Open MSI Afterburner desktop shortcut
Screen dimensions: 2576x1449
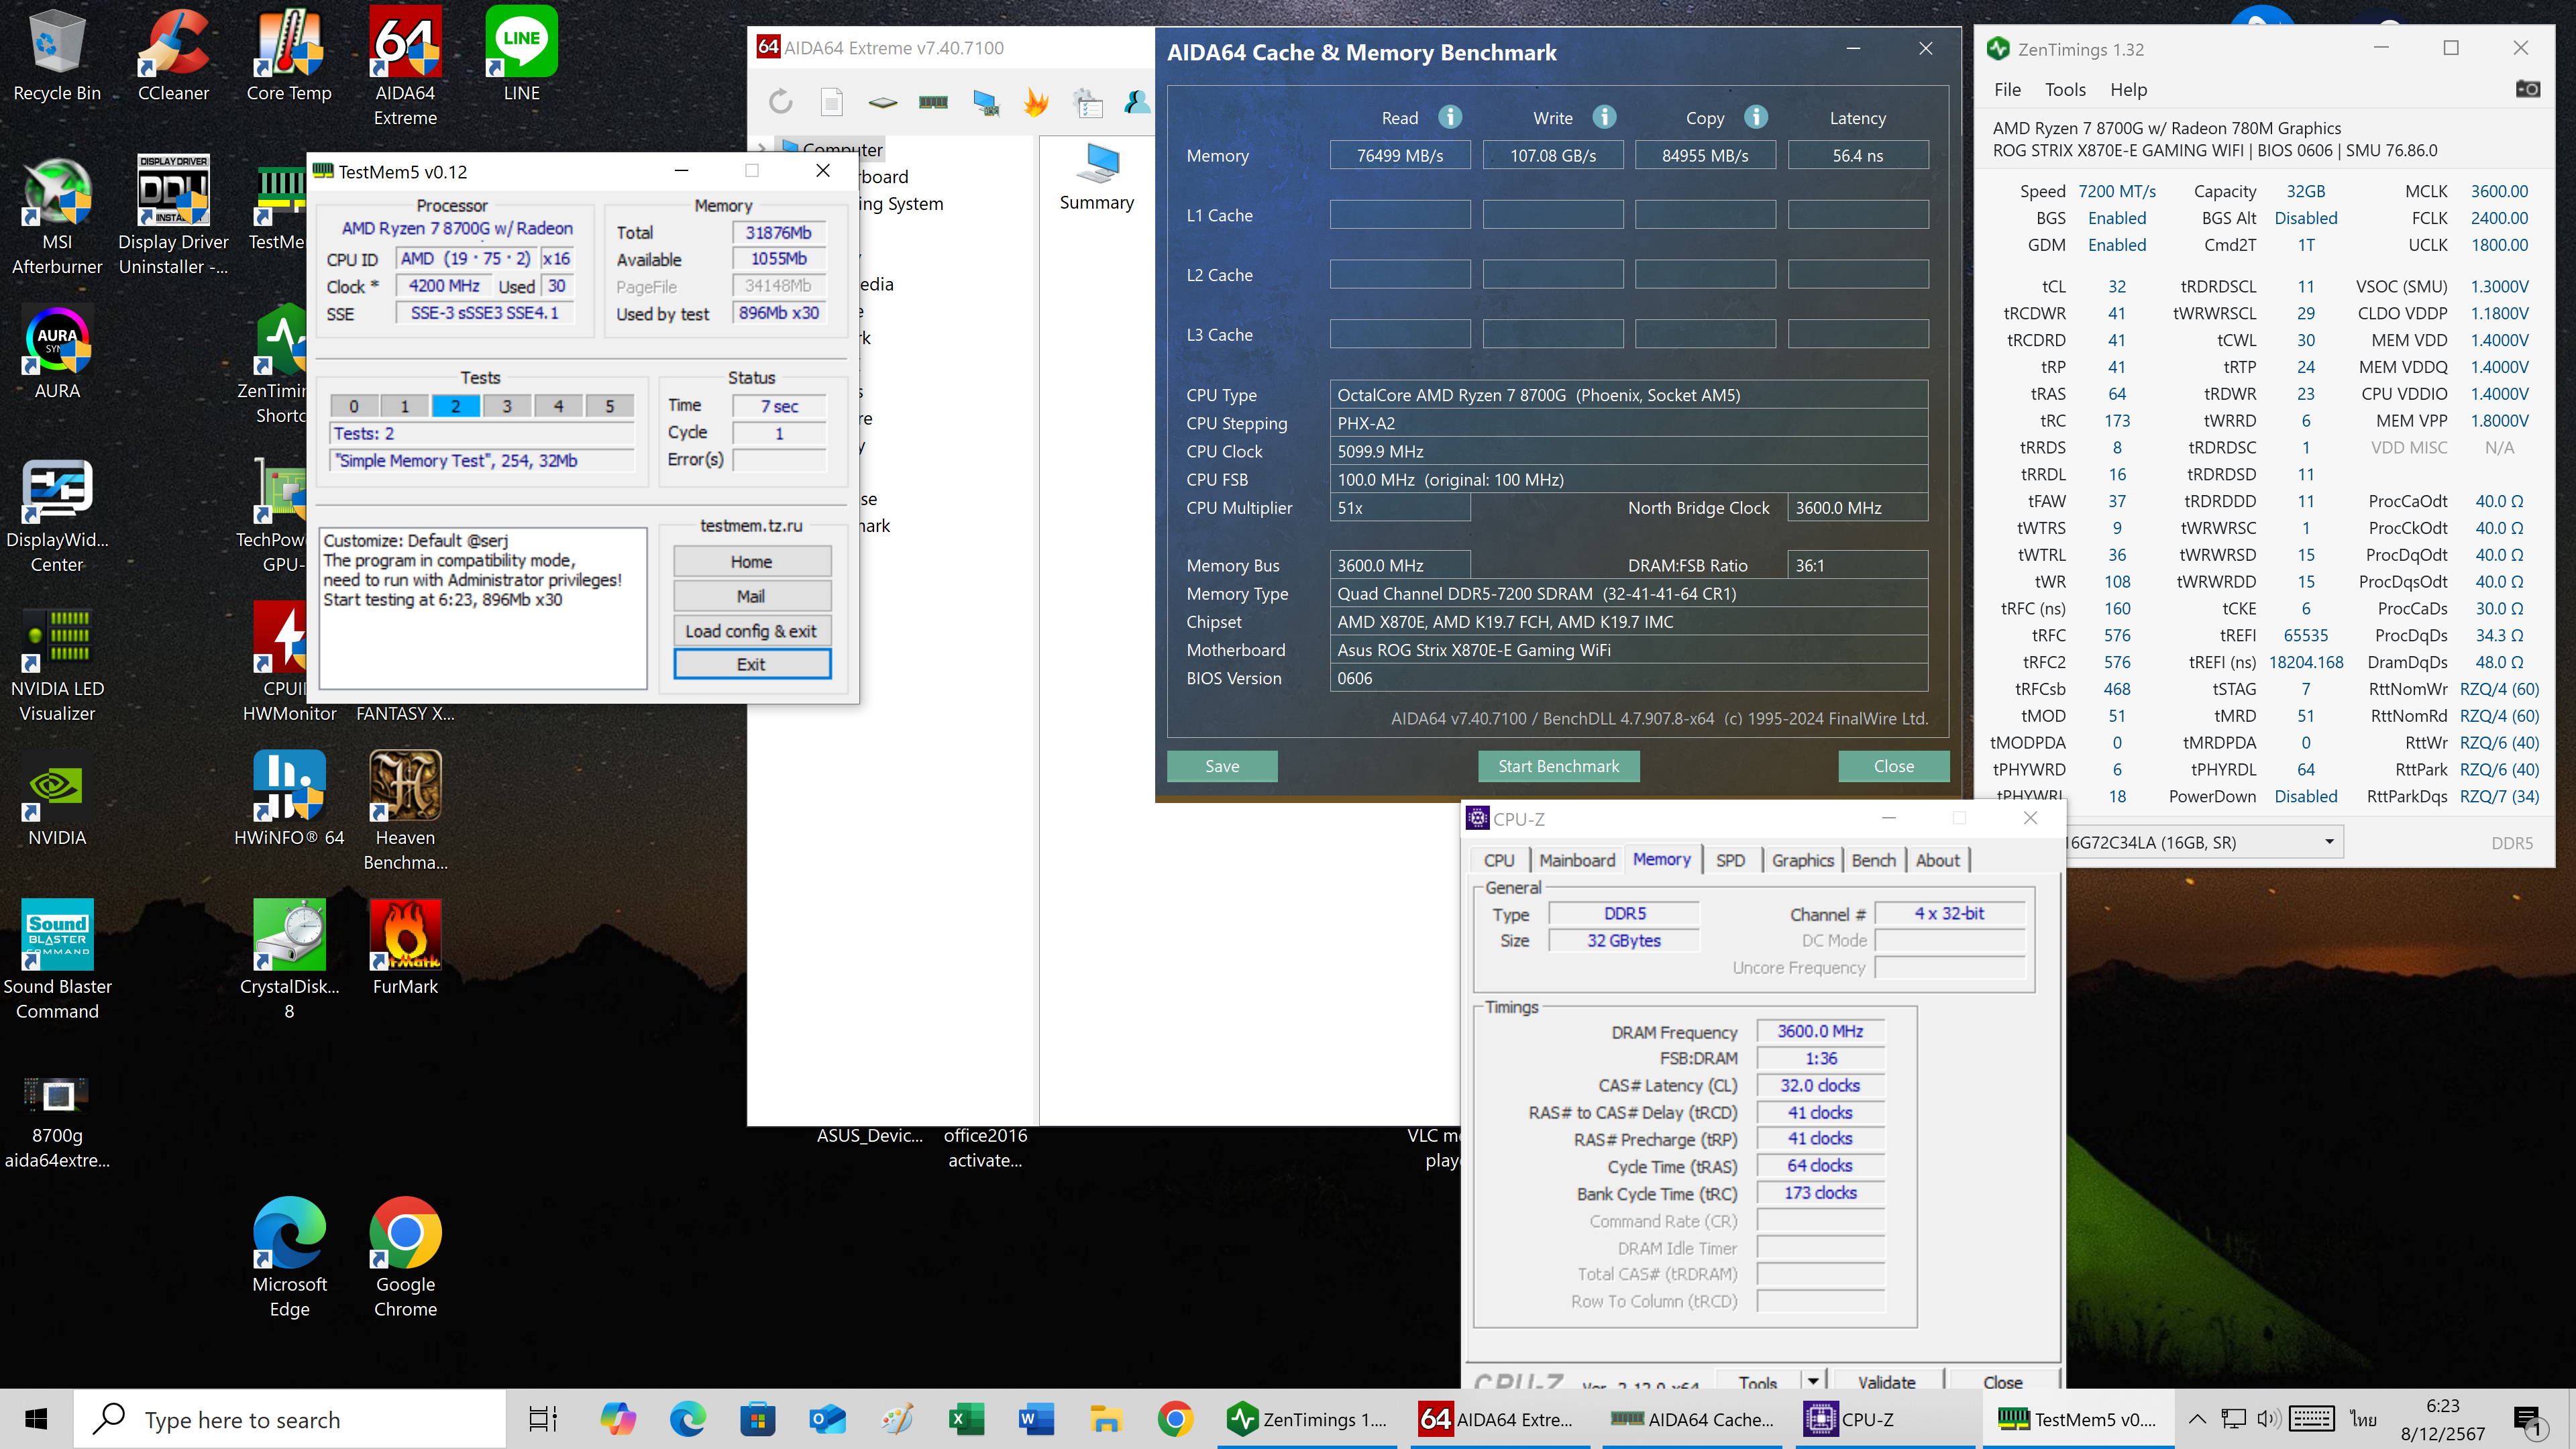point(57,216)
